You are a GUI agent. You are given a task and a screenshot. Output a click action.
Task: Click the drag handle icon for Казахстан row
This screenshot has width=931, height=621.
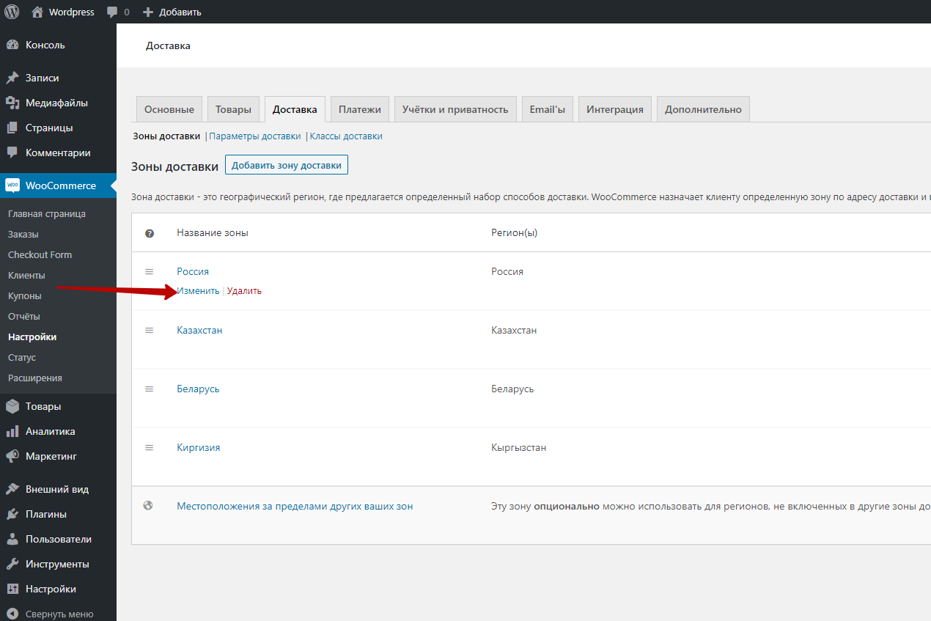pos(150,330)
